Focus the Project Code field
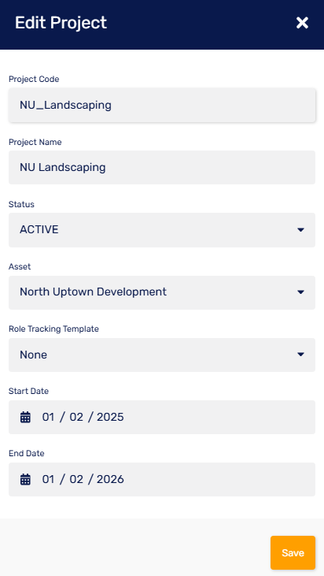This screenshot has height=576, width=324. (x=162, y=105)
